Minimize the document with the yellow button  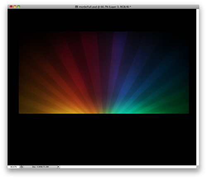click(x=15, y=7)
